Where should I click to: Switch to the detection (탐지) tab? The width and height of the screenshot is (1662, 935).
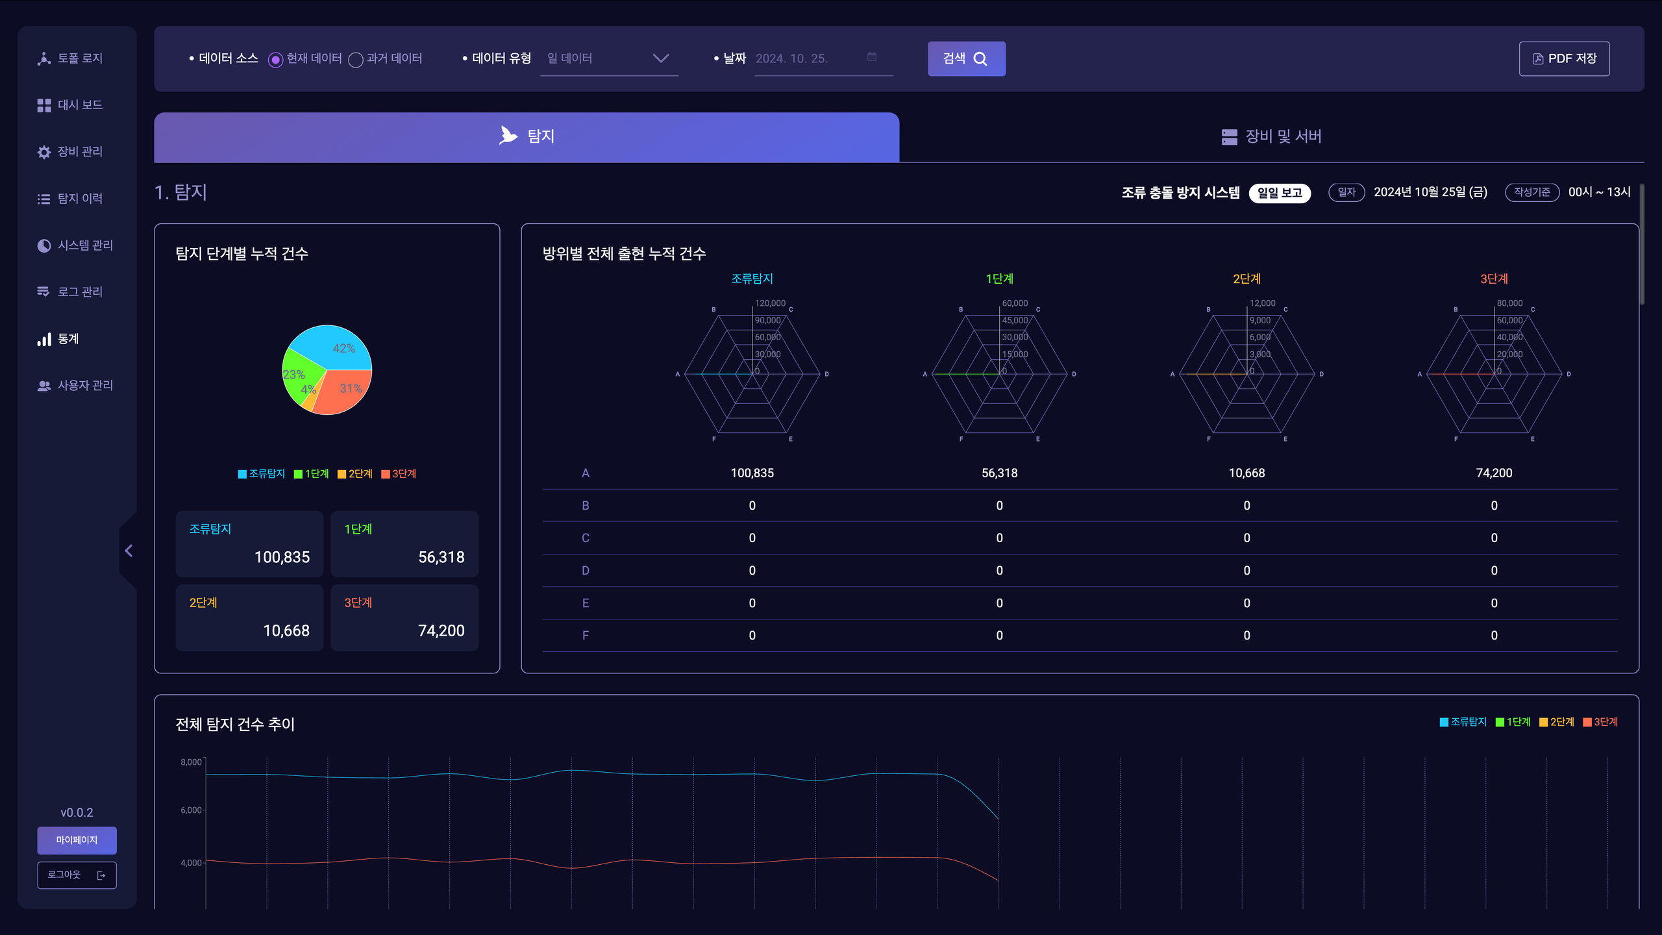point(527,136)
